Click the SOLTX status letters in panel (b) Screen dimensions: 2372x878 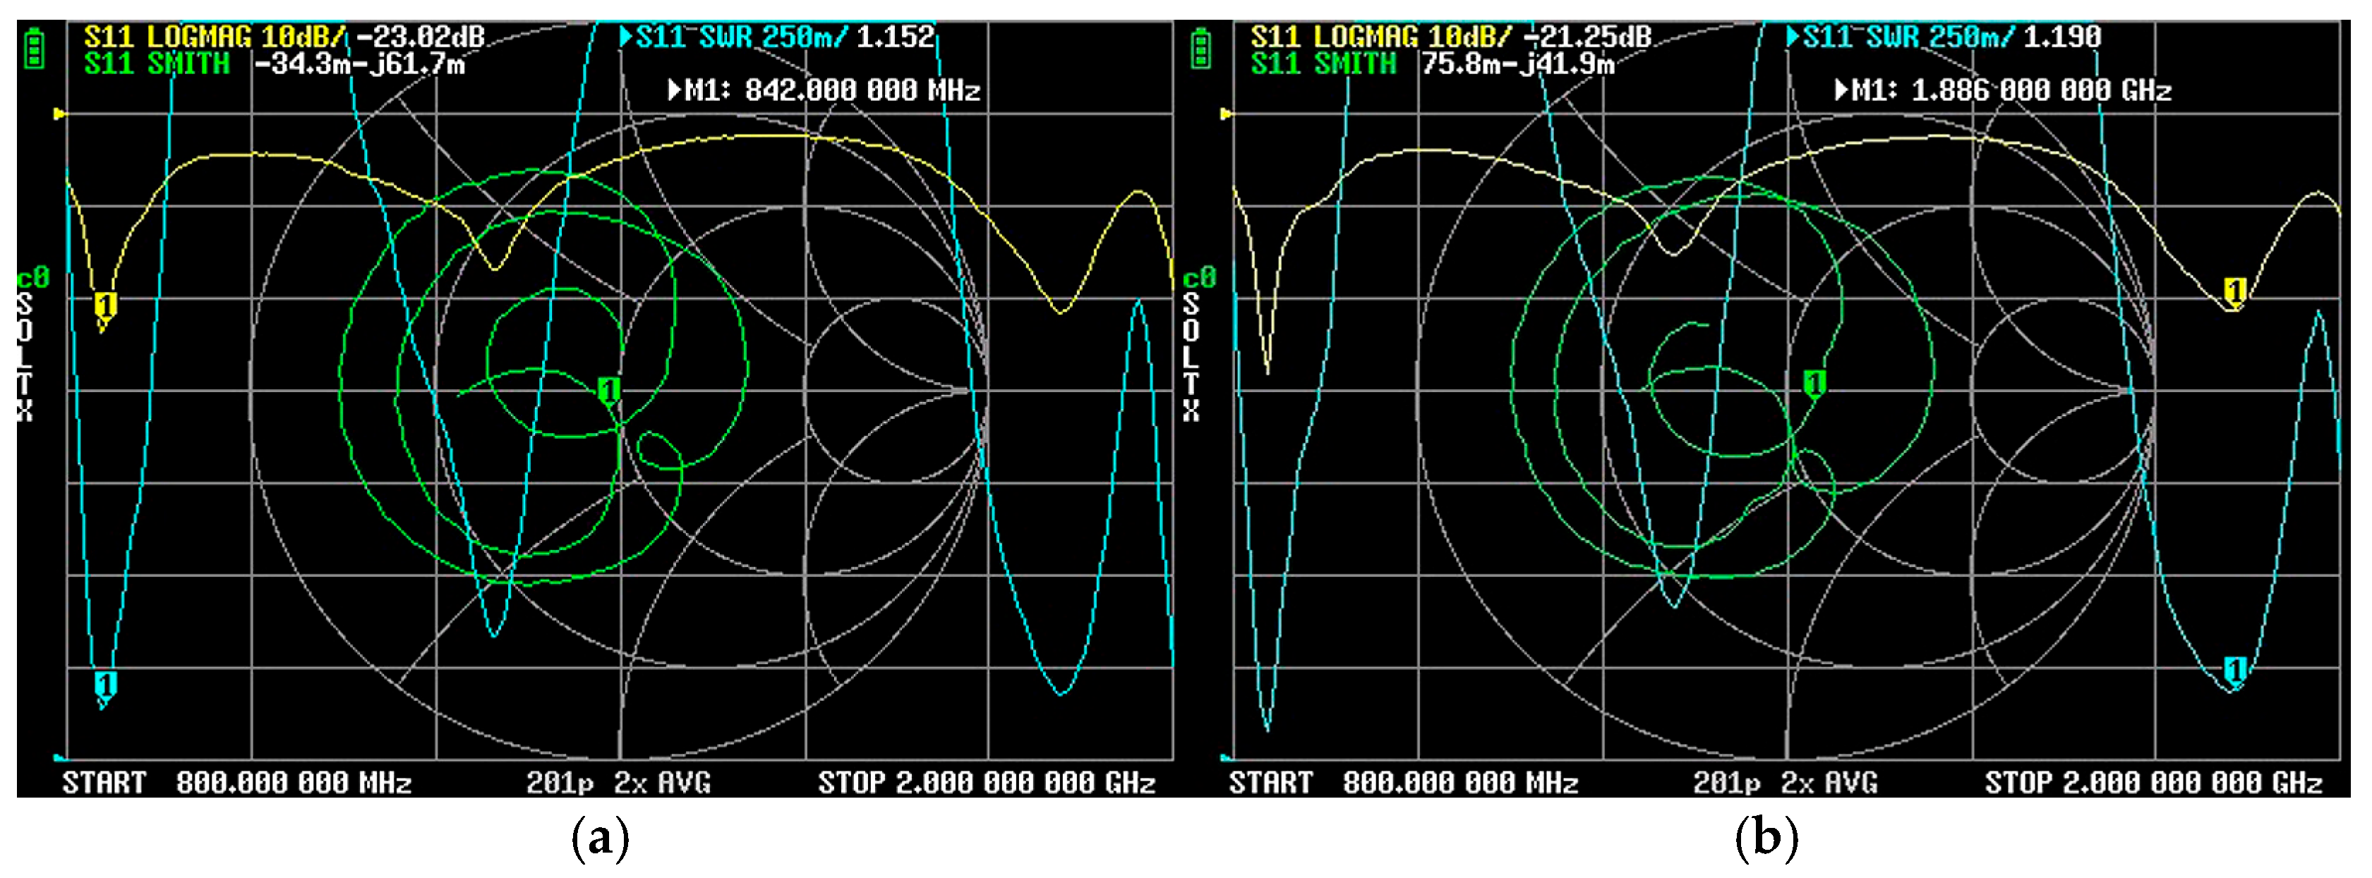tap(1191, 357)
